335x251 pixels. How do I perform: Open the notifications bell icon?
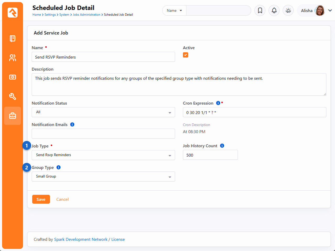[274, 10]
